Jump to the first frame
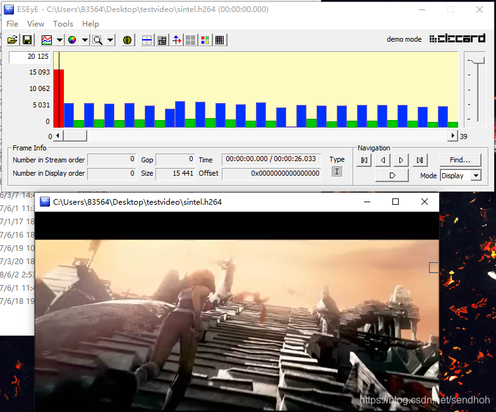The image size is (496, 412). [364, 160]
